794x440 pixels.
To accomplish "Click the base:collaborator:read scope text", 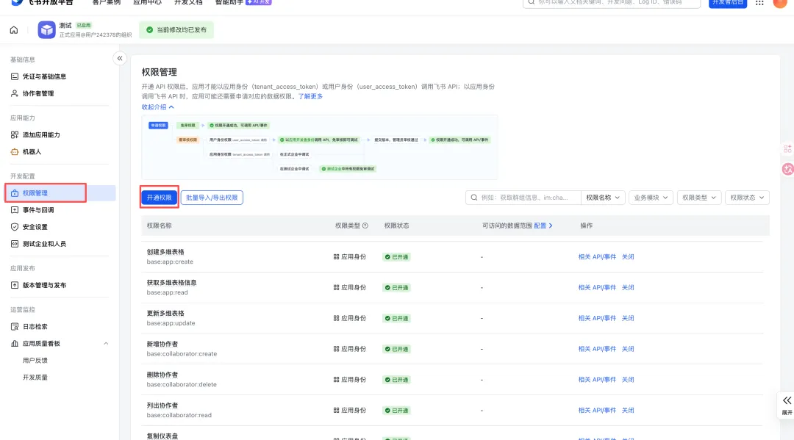I will (x=179, y=415).
